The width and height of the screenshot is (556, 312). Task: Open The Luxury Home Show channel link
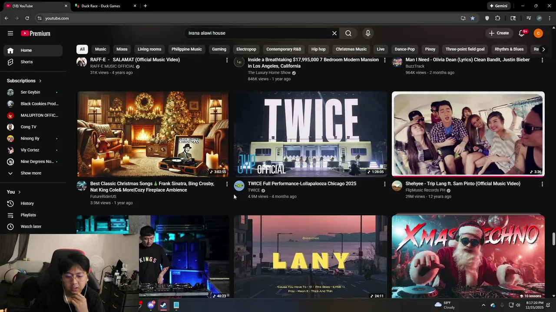(x=269, y=73)
